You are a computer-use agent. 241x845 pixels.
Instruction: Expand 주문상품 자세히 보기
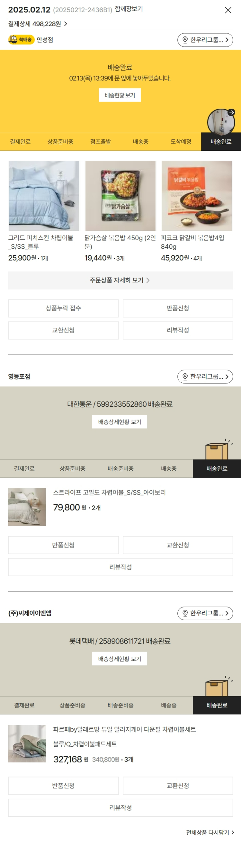point(120,280)
